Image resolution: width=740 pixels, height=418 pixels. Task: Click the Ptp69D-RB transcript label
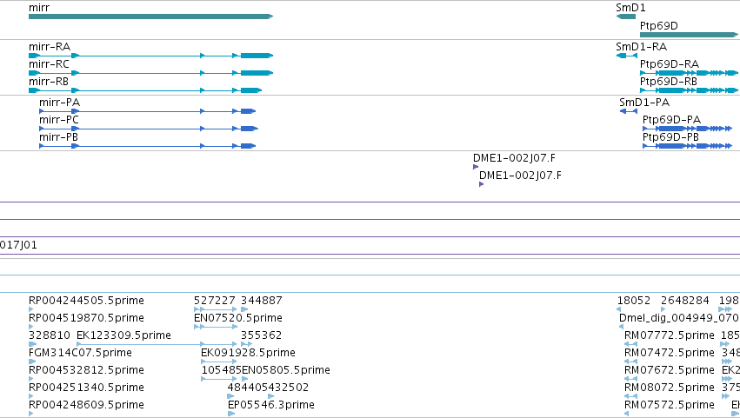[x=669, y=82]
